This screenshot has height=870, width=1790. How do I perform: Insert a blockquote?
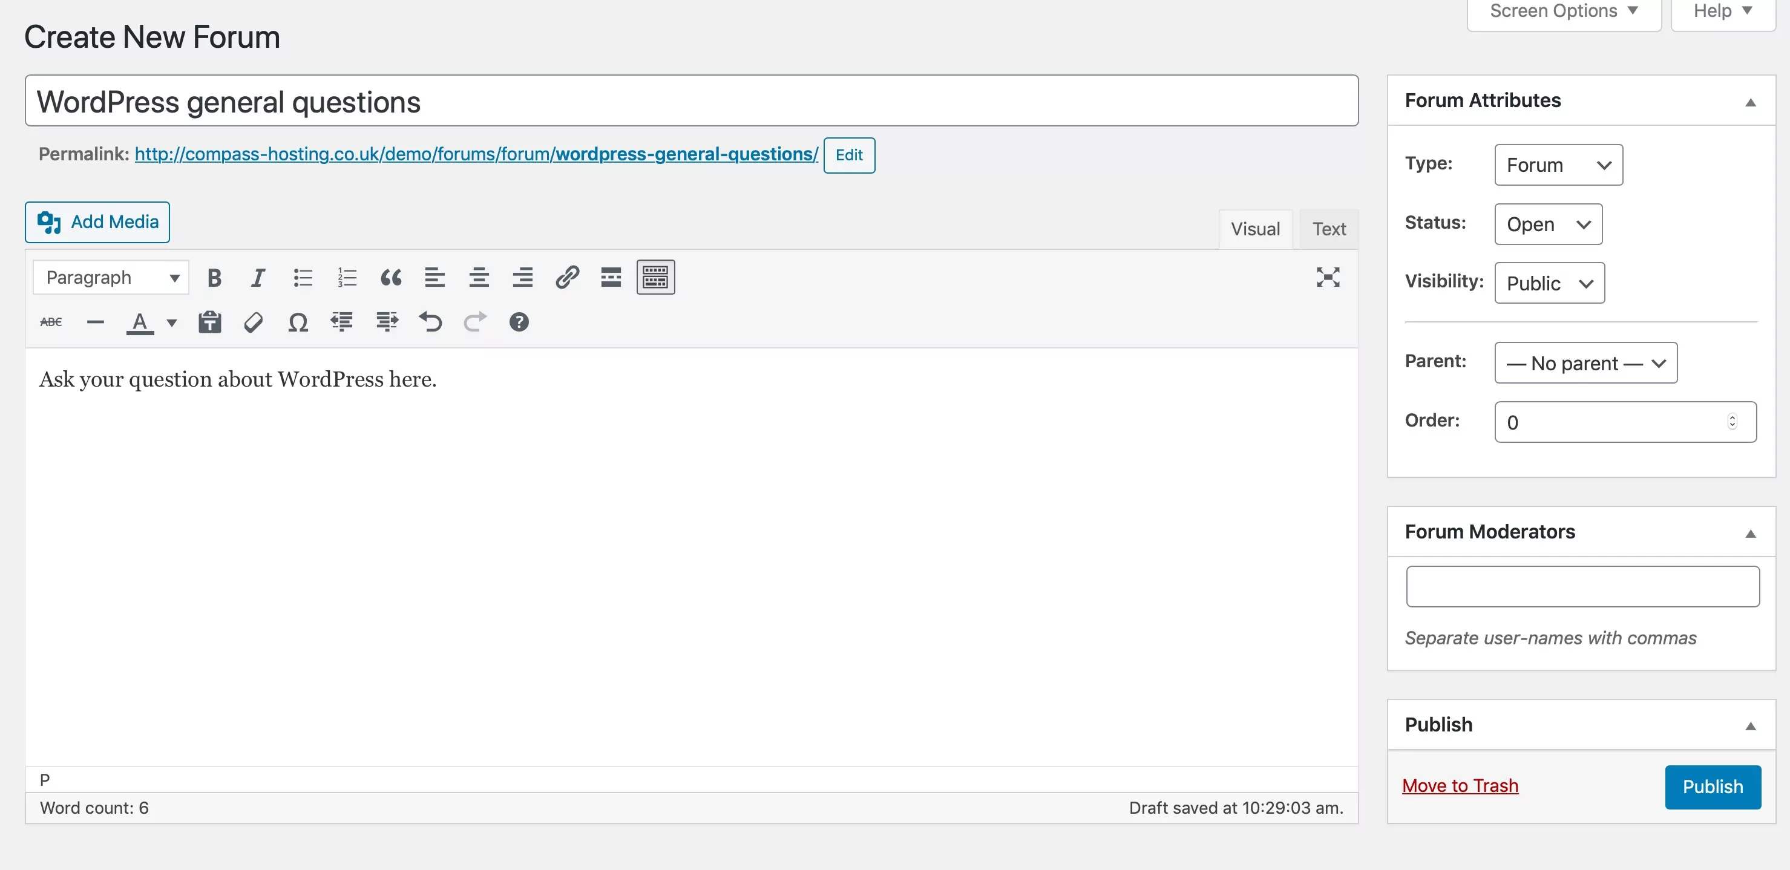coord(390,278)
